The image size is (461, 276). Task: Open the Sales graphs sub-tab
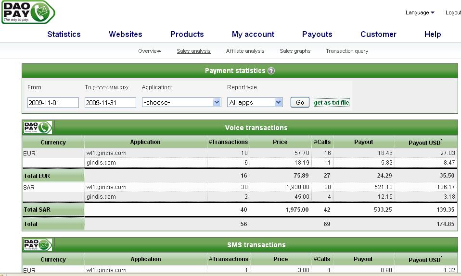(x=295, y=51)
